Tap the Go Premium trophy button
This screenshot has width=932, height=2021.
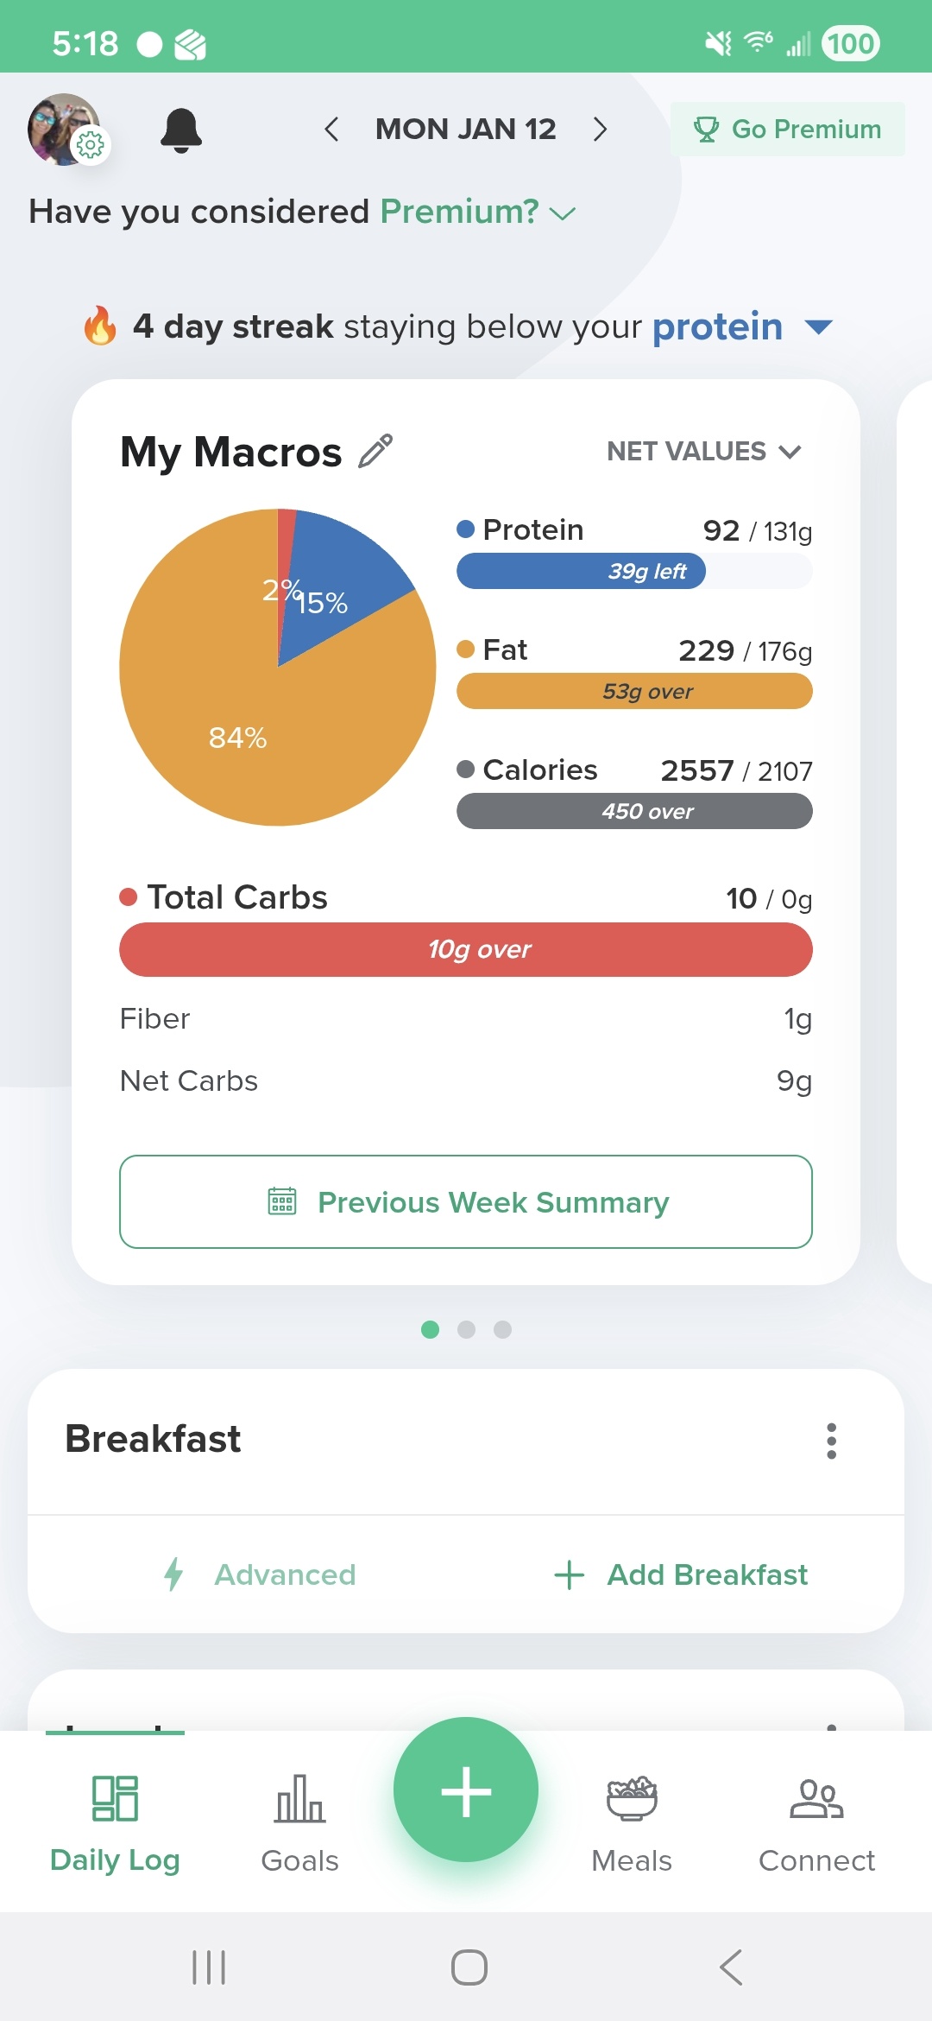pos(787,130)
